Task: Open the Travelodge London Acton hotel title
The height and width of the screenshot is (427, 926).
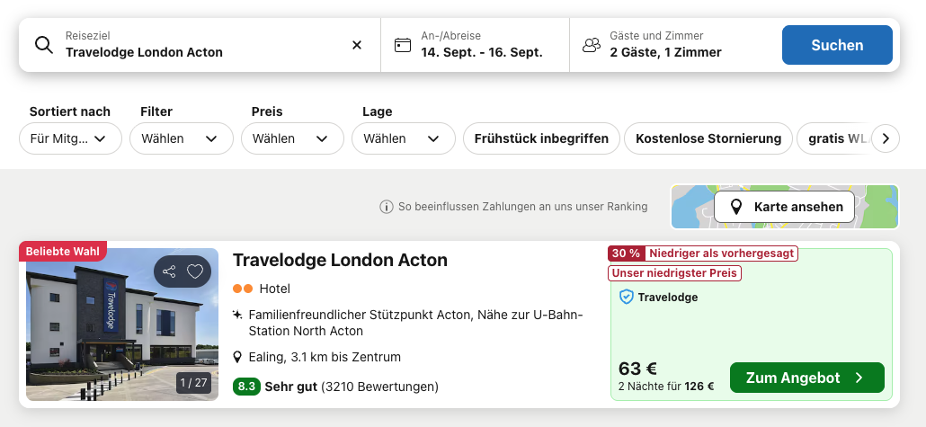Action: (340, 260)
